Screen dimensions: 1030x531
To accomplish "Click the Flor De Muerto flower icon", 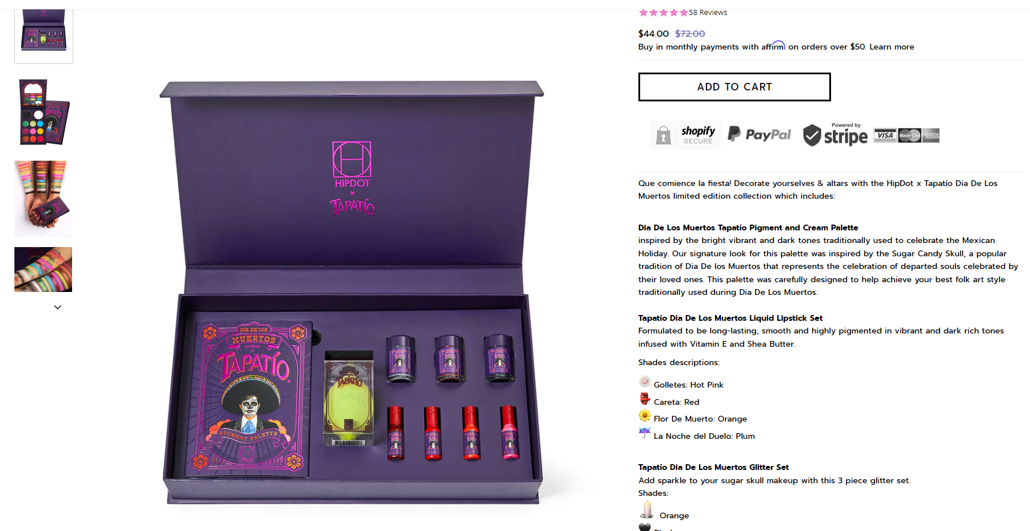I will 645,415.
